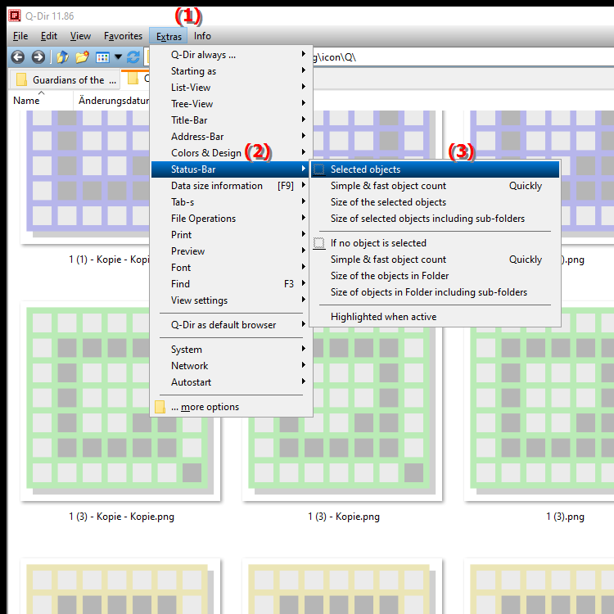The width and height of the screenshot is (614, 614).
Task: Close the open Extras menu
Action: [169, 36]
